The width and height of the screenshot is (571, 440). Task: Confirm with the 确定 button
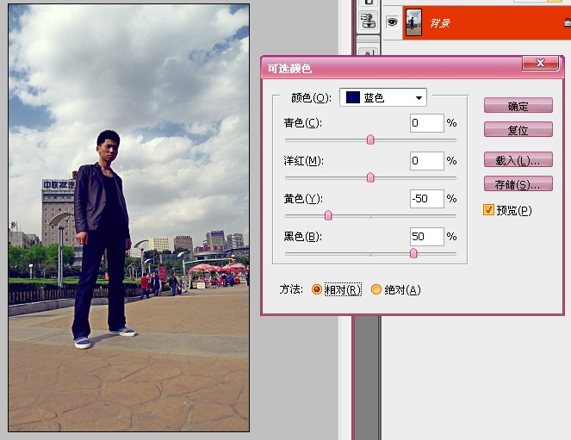[518, 106]
